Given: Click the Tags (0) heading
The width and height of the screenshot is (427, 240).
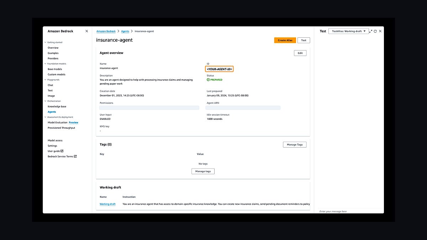Looking at the screenshot, I should click(x=106, y=144).
